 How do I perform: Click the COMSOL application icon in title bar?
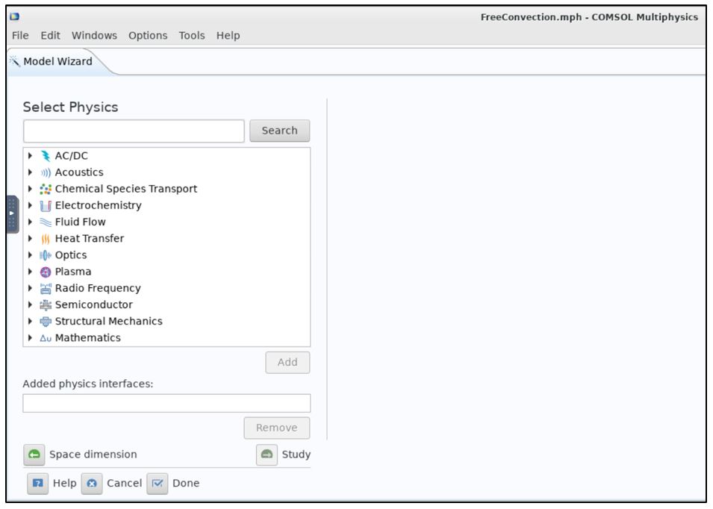(14, 17)
